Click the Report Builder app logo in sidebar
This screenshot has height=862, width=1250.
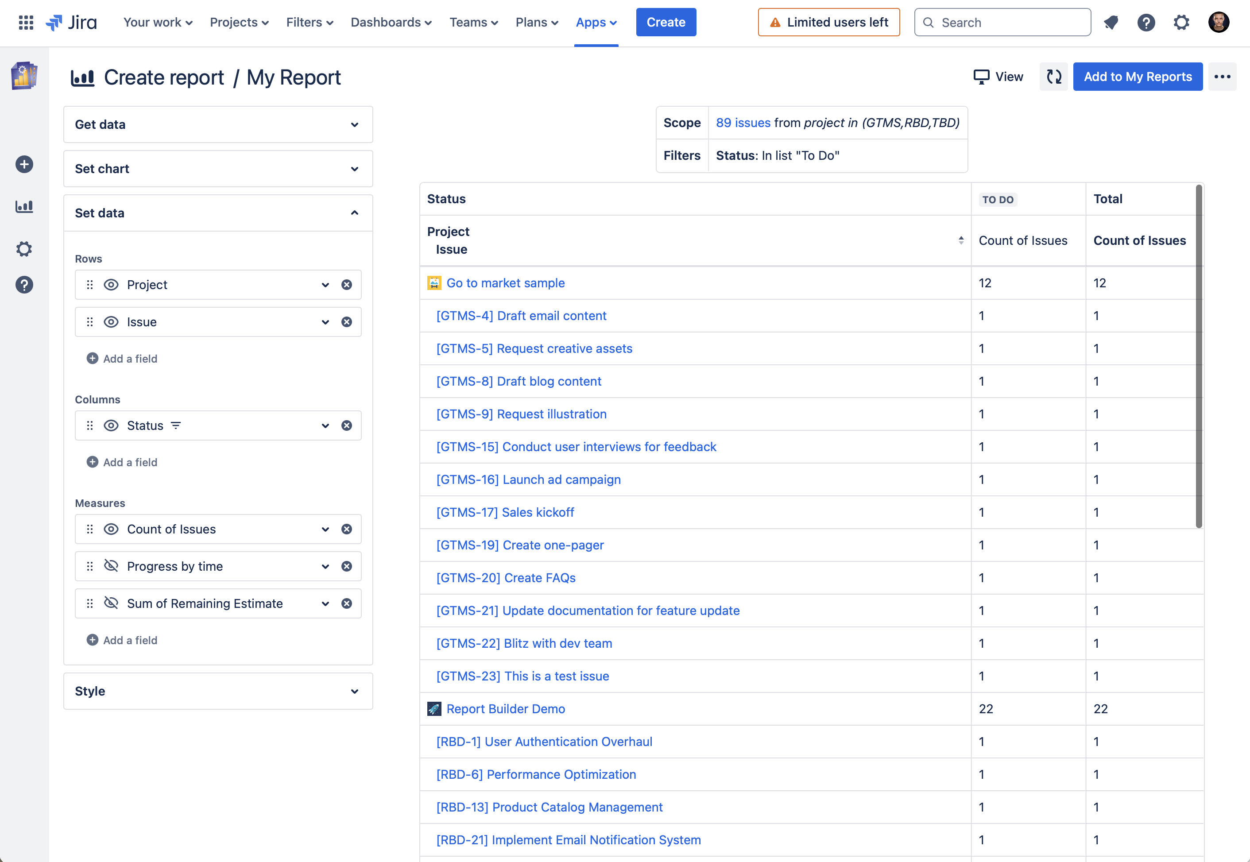24,76
